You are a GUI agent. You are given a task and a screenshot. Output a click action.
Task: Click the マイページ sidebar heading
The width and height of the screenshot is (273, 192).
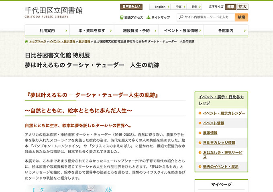[221, 184]
